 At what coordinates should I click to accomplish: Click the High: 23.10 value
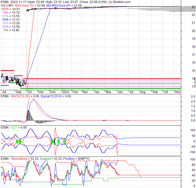pyautogui.click(x=53, y=2)
